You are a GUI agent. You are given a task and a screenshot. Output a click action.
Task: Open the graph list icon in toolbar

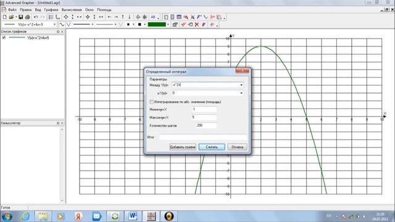click(51, 17)
